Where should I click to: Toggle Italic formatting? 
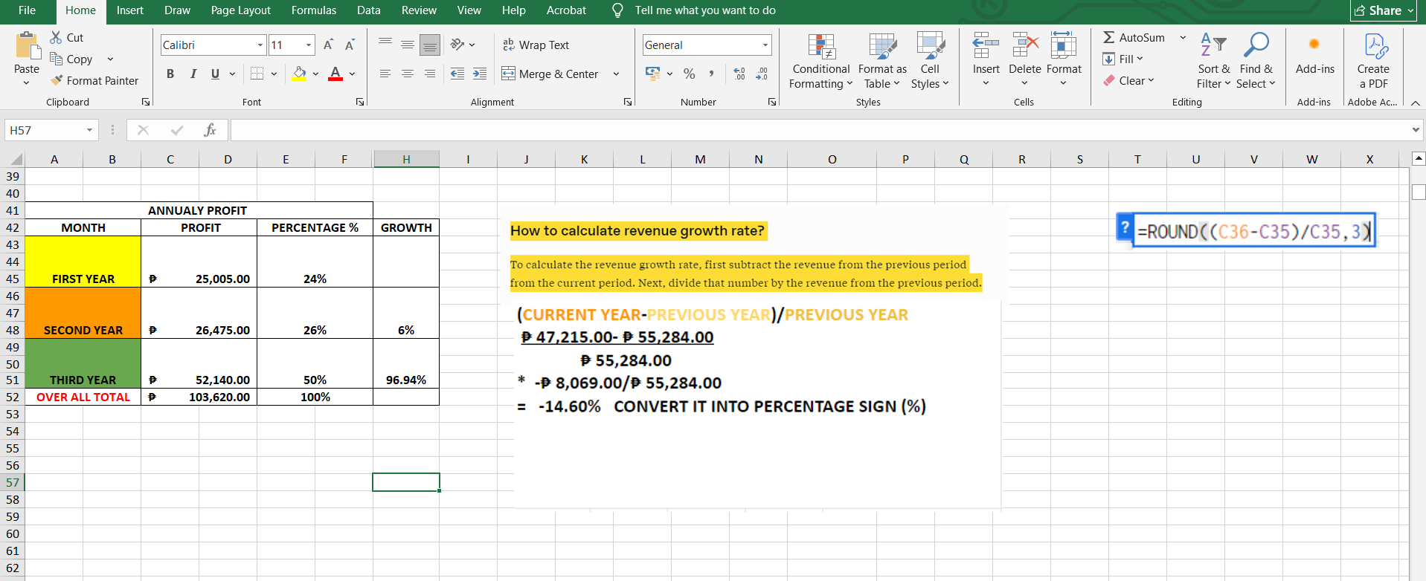click(x=193, y=74)
